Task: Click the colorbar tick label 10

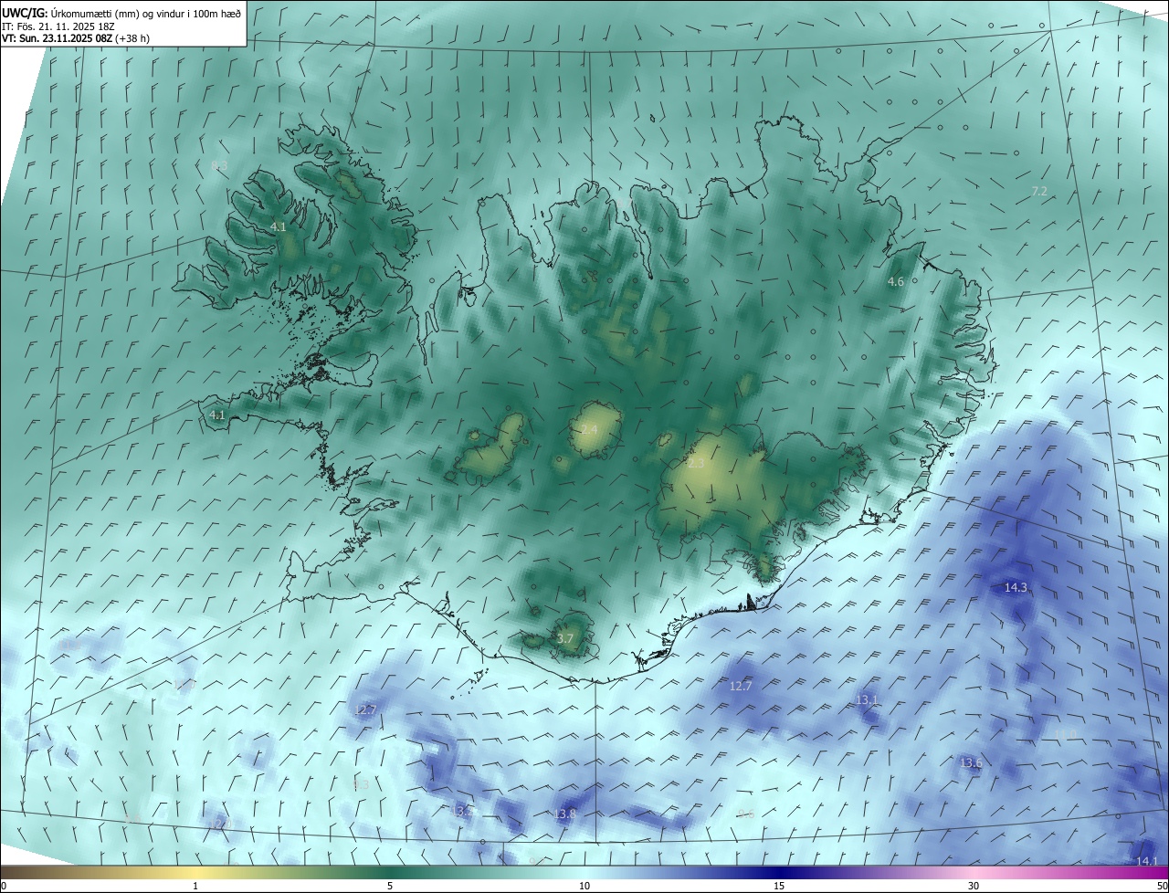Action: [584, 886]
